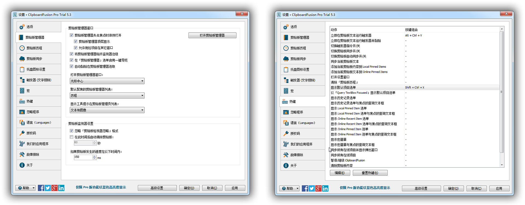
Task: Click 忽略程序 warning icon in right window
Action: (x=286, y=112)
